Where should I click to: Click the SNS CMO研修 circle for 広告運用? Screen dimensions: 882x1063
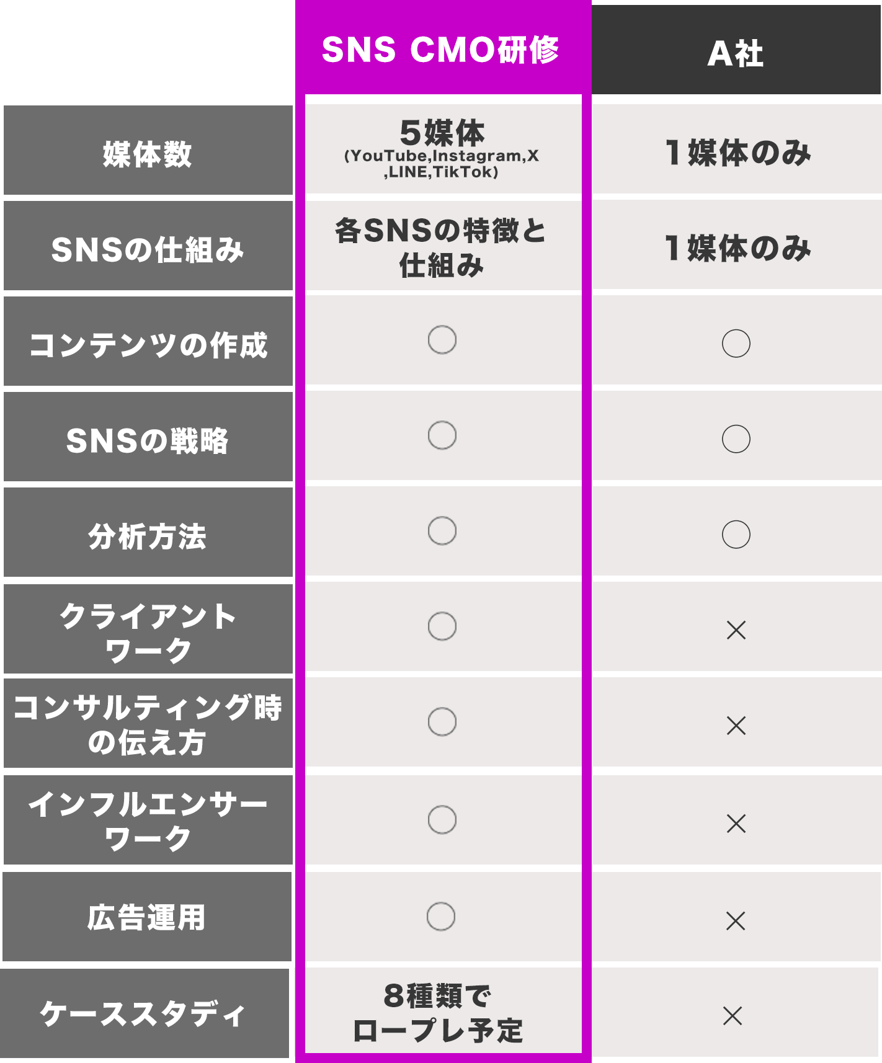441,916
